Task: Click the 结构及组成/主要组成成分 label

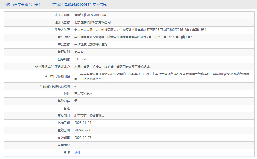Action: pos(53,67)
